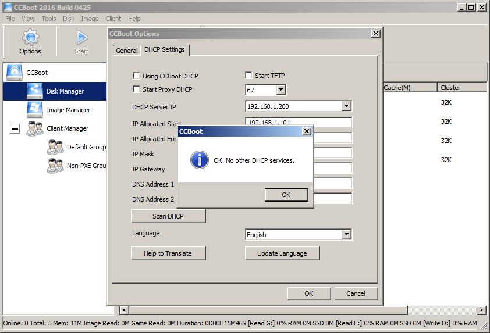The height and width of the screenshot is (333, 490).
Task: Maximize the CCBoot main window
Action: [471, 7]
